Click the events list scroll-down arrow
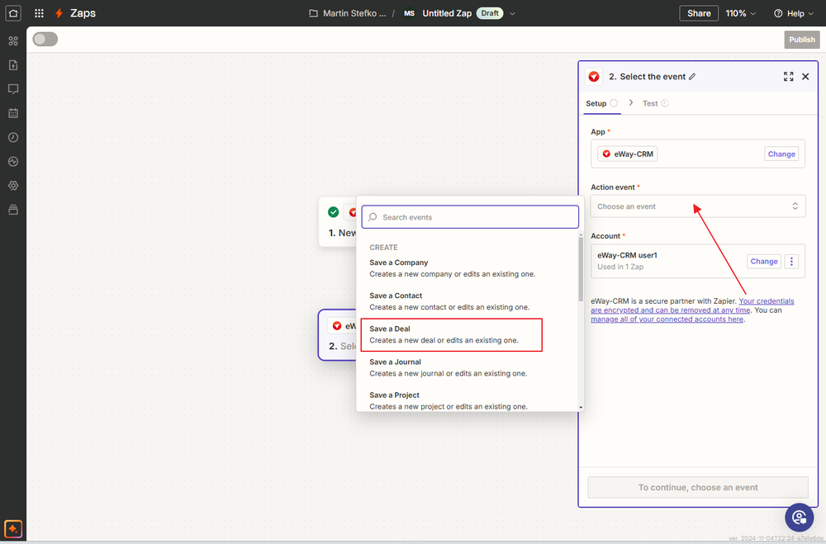The width and height of the screenshot is (826, 544). tap(581, 407)
